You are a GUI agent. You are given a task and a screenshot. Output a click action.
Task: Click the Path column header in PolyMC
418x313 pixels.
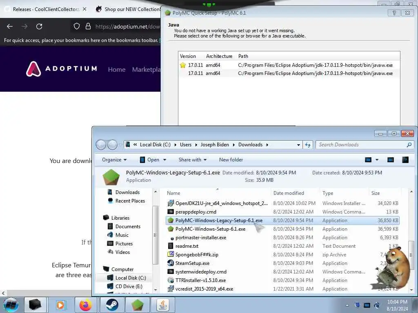[243, 56]
